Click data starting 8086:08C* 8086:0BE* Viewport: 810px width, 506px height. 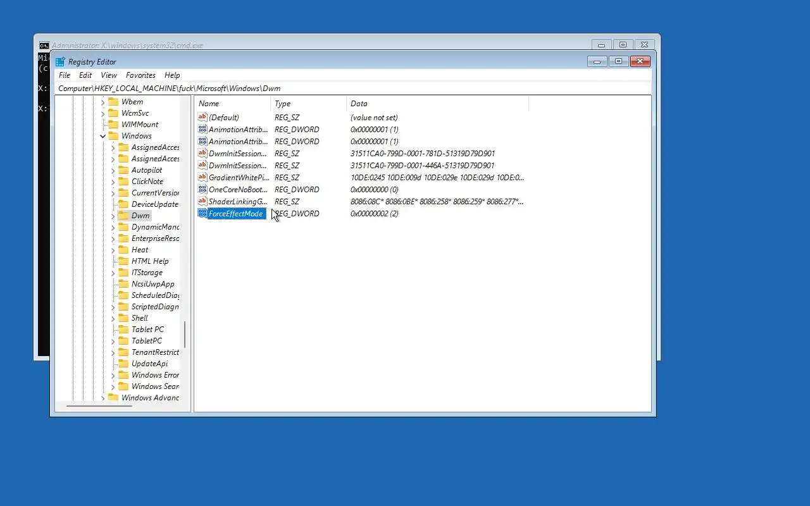(437, 202)
